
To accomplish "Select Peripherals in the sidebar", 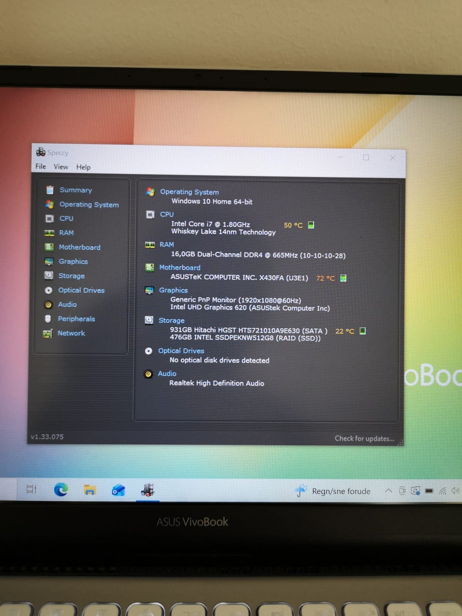I will pos(77,319).
